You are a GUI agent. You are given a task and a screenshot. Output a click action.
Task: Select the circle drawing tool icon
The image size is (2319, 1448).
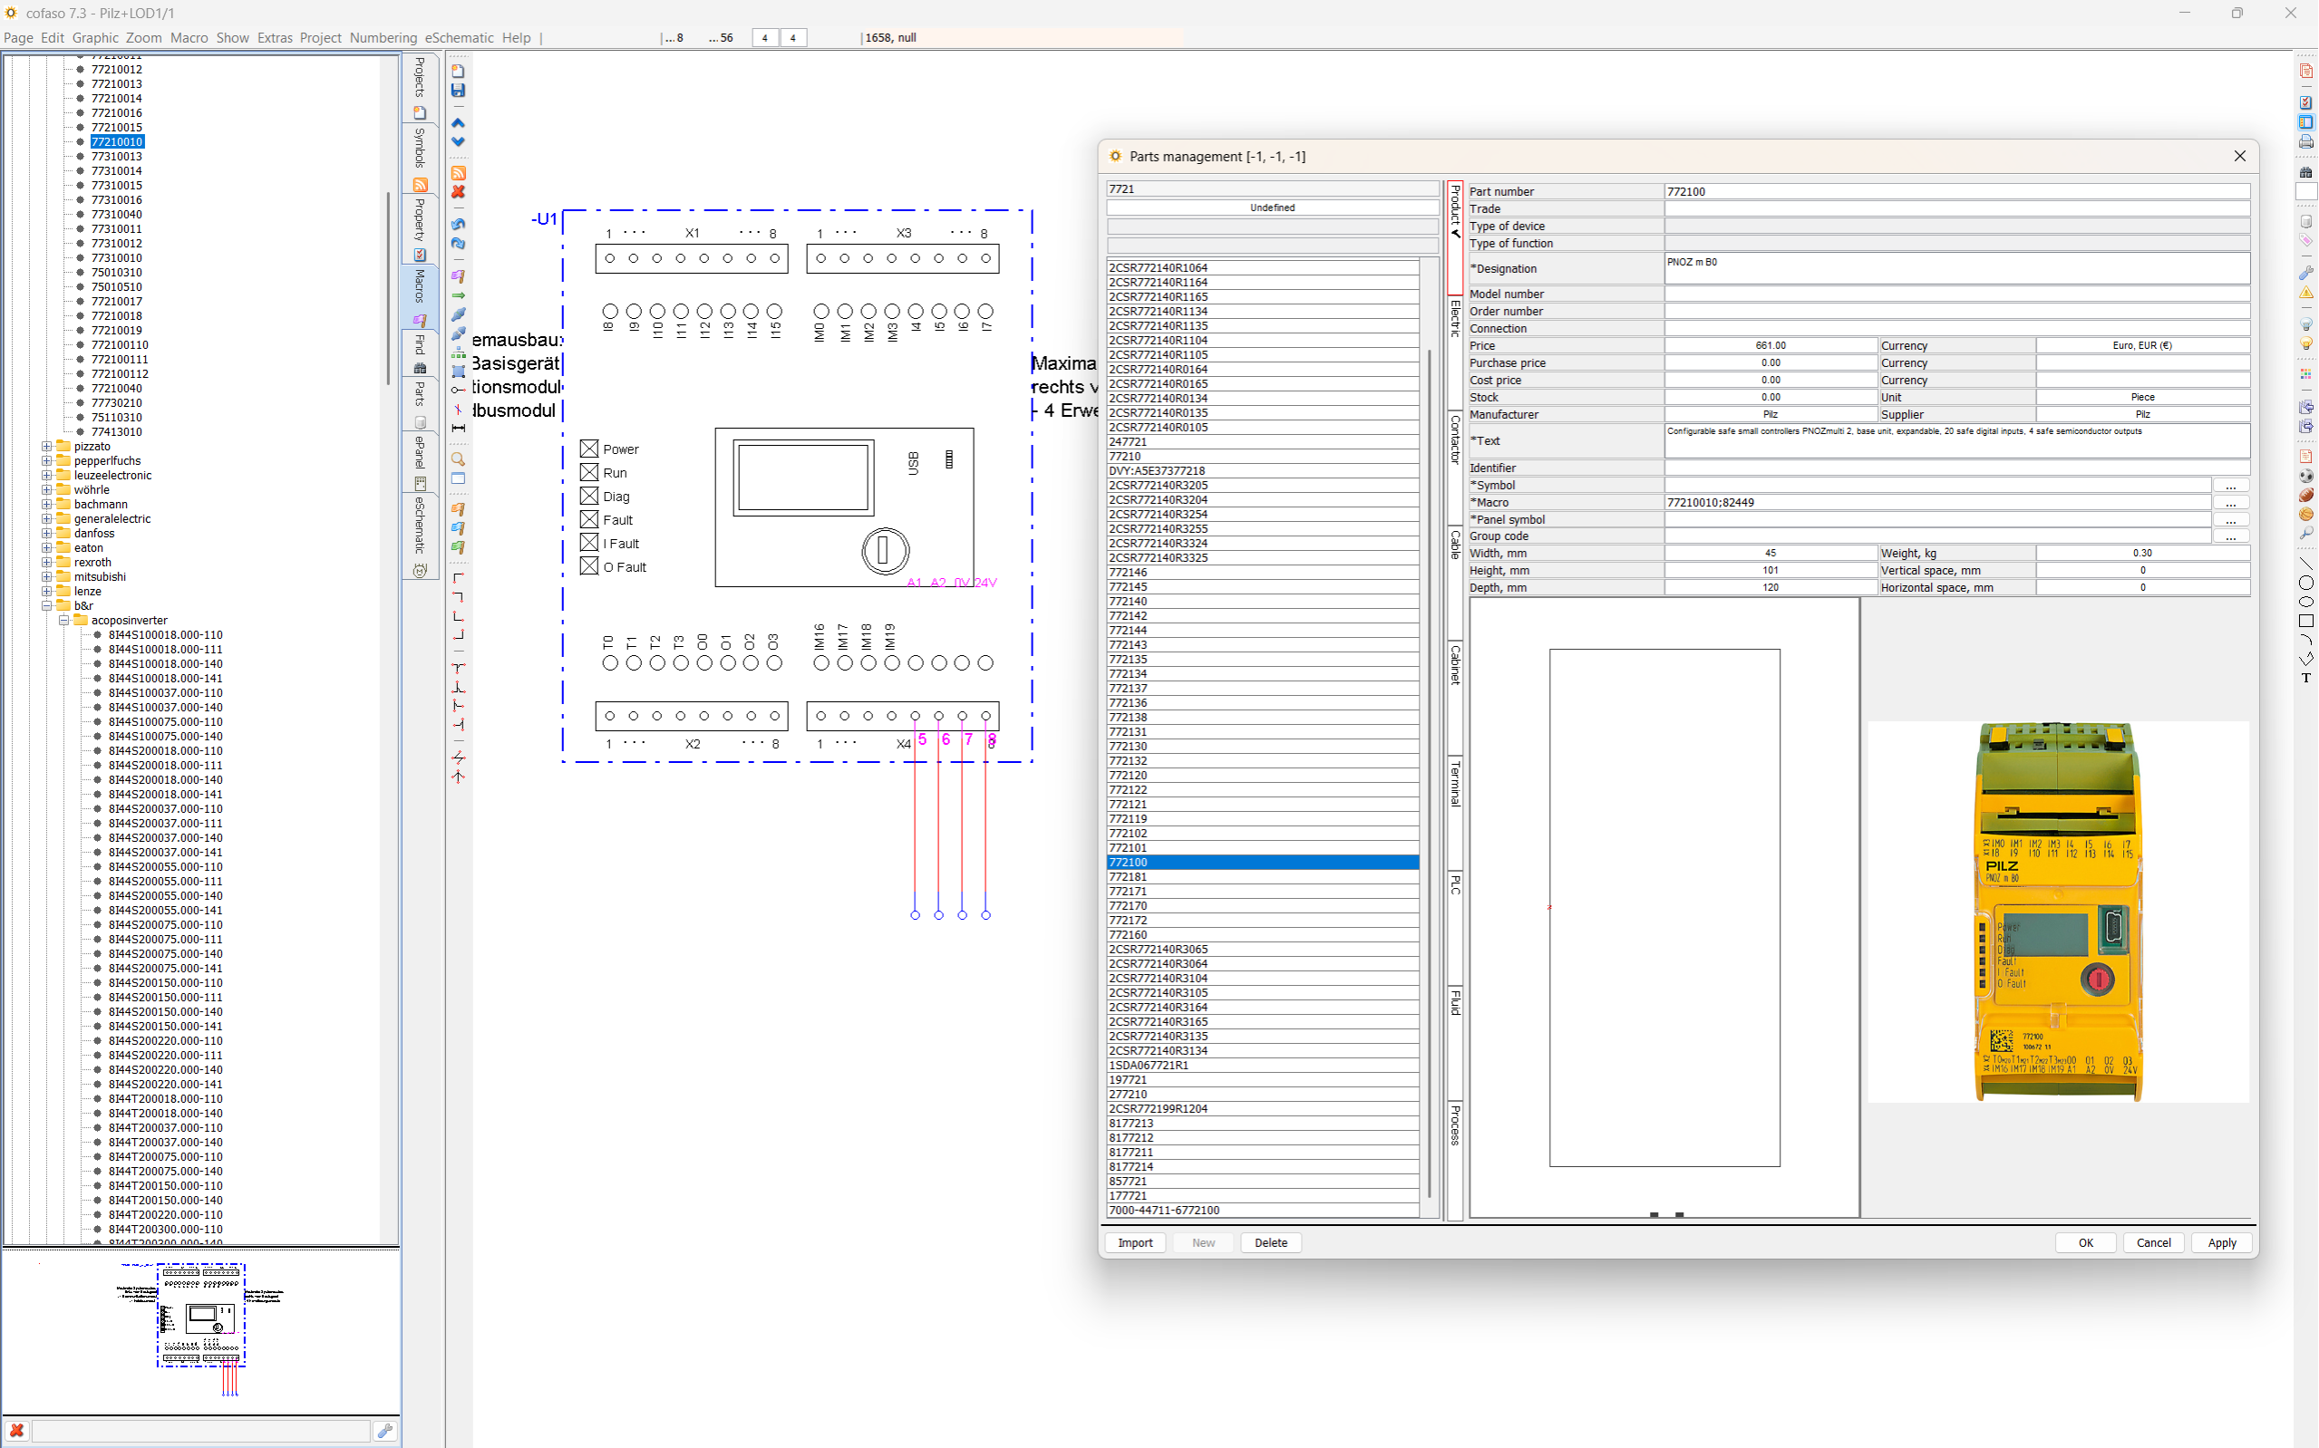[x=2305, y=584]
